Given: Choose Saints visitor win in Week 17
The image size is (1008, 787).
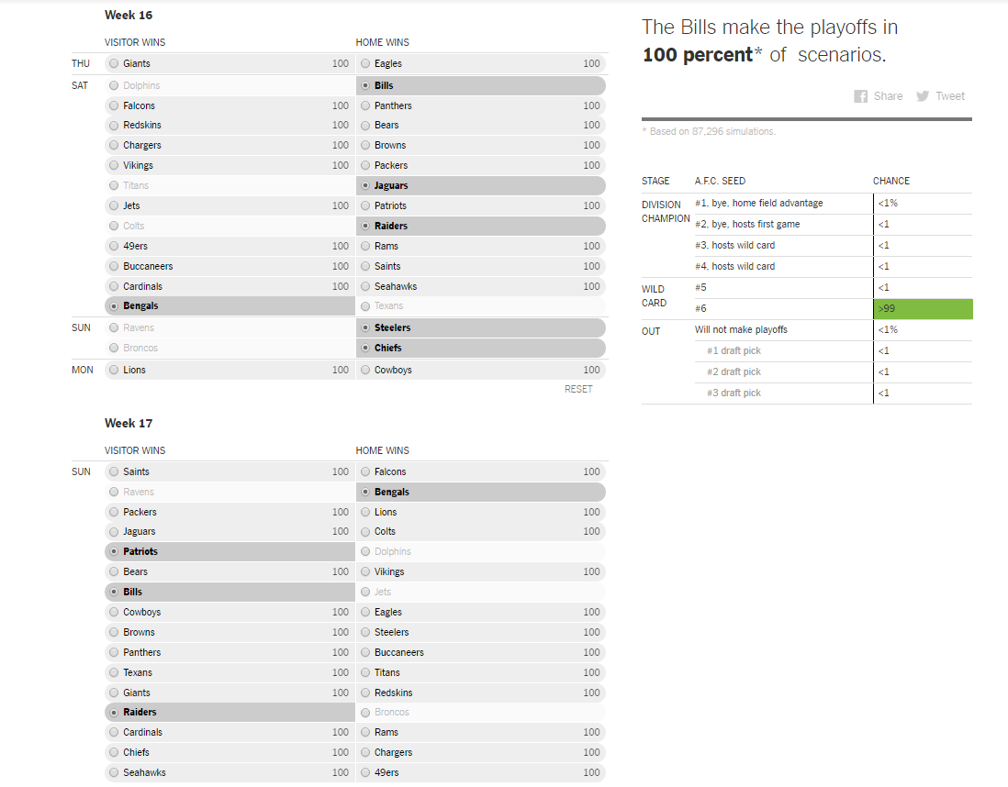Looking at the screenshot, I should 230,471.
